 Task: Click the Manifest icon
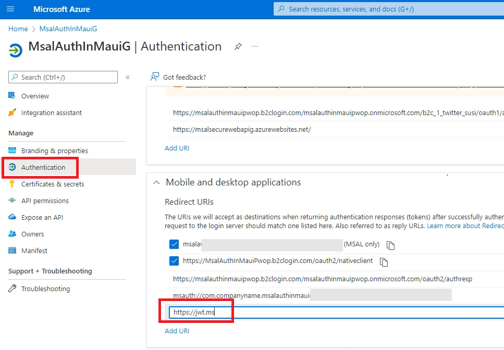click(12, 251)
